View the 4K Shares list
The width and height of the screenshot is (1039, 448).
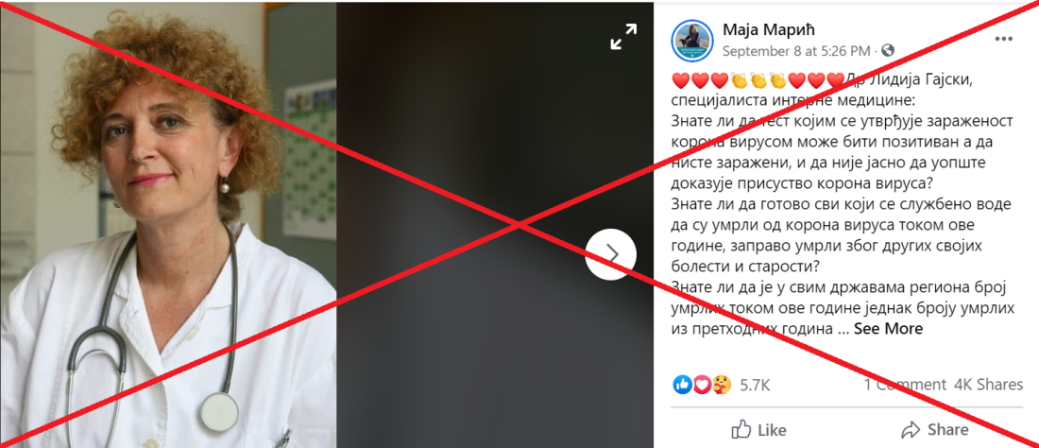tap(989, 385)
